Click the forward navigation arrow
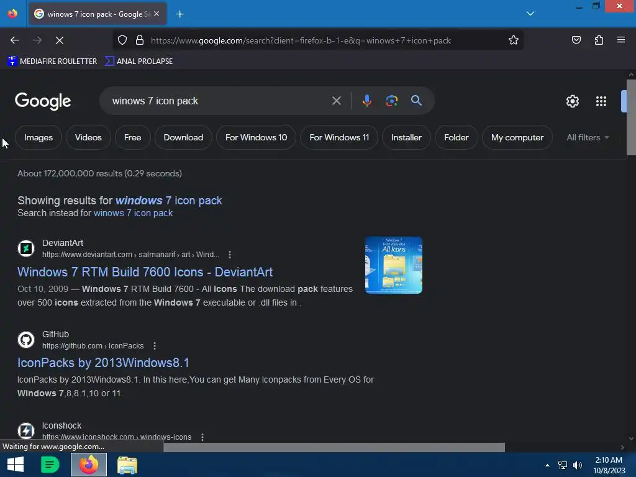This screenshot has height=477, width=636. [x=37, y=40]
